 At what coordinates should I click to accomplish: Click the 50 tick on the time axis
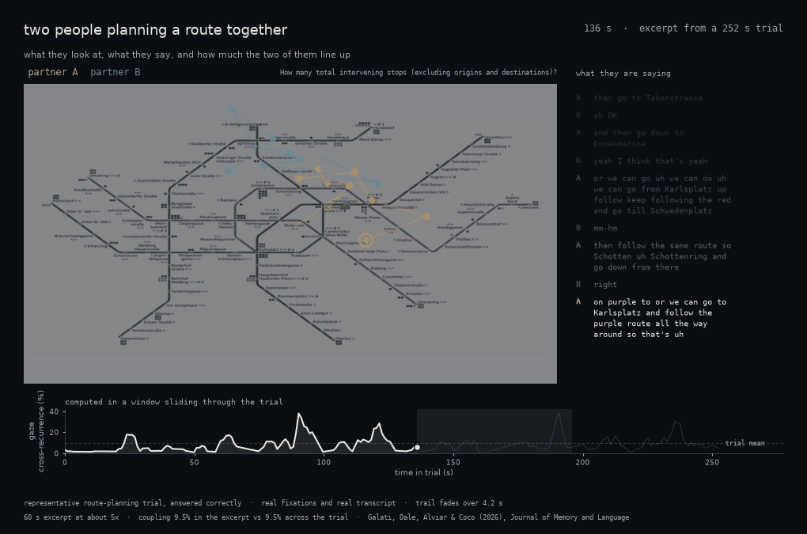[194, 462]
